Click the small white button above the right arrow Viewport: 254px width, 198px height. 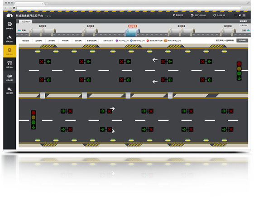(x=243, y=25)
